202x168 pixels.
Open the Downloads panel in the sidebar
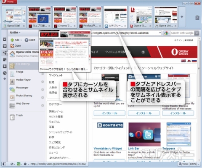pyautogui.click(x=5, y=66)
